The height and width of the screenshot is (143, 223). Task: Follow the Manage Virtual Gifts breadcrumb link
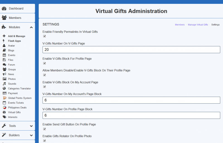pos(198,25)
